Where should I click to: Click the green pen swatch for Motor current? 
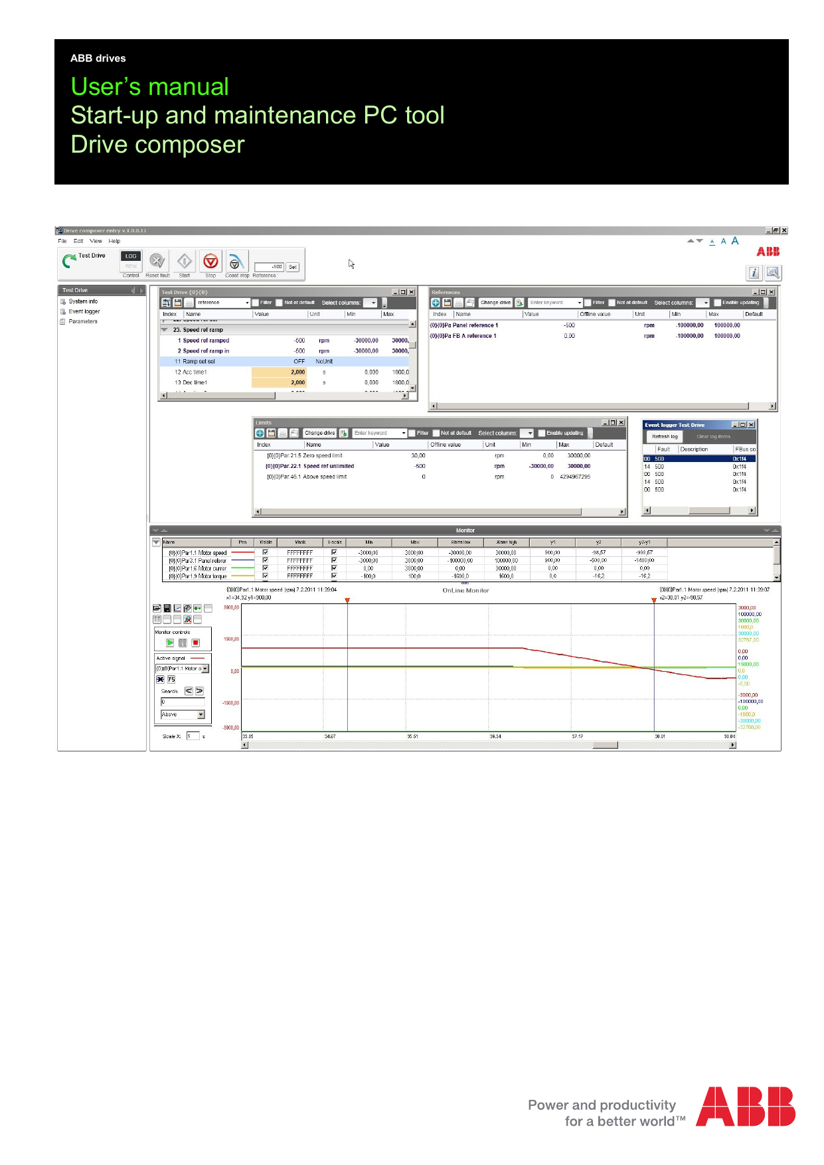tap(242, 568)
